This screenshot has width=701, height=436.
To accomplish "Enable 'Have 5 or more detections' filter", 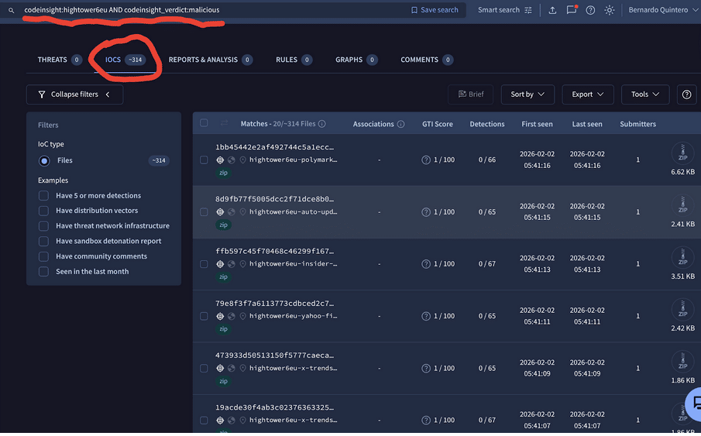I will (44, 196).
